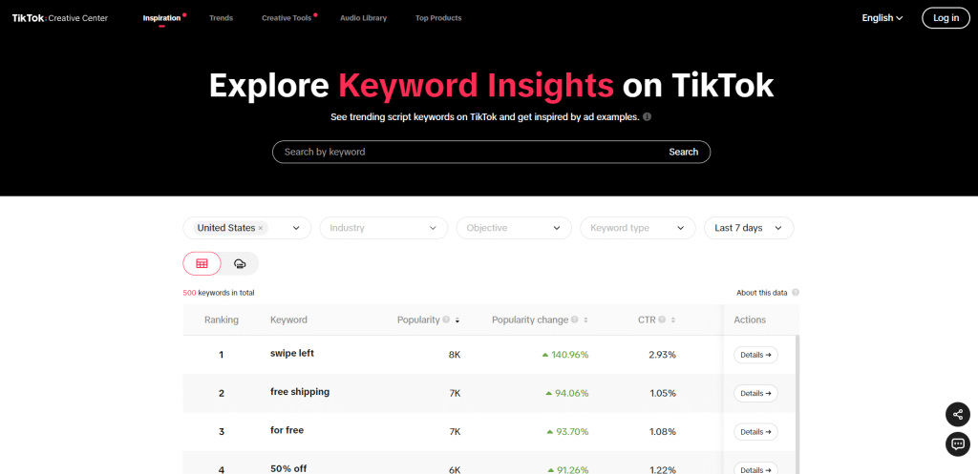Screen dimensions: 978x474
Task: Open the Industry dropdown
Action: pyautogui.click(x=384, y=228)
